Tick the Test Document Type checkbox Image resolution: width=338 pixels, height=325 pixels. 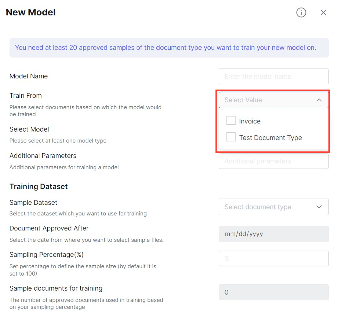[231, 137]
